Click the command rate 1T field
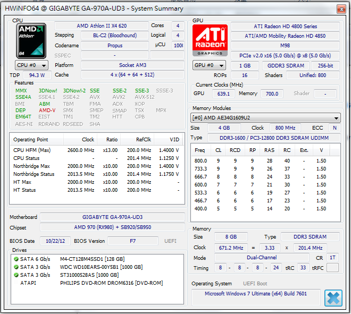The image size is (351, 314). pos(332,258)
